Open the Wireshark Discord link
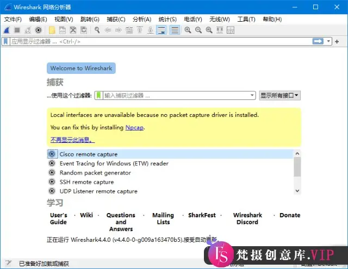348x269 pixels. [247, 218]
